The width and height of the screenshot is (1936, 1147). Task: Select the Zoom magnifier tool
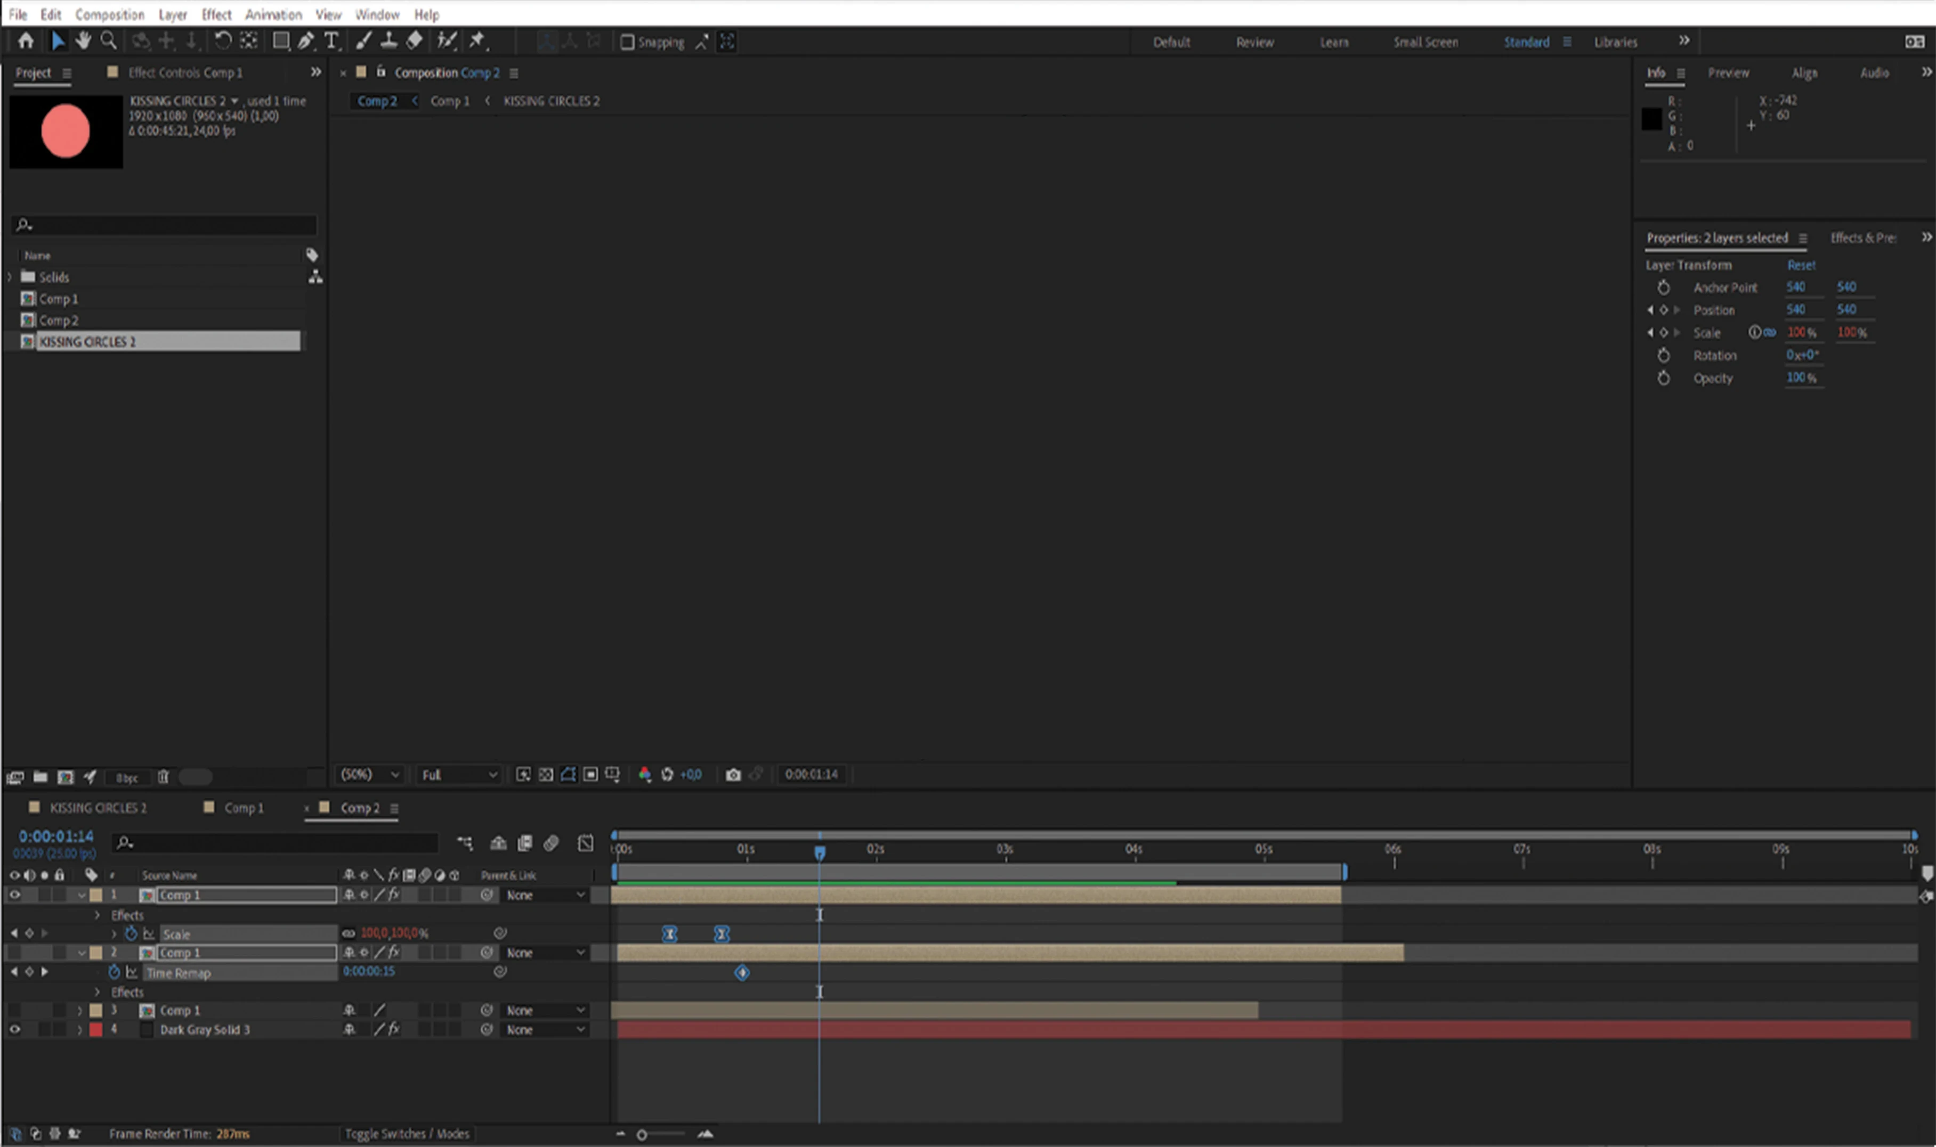point(109,41)
